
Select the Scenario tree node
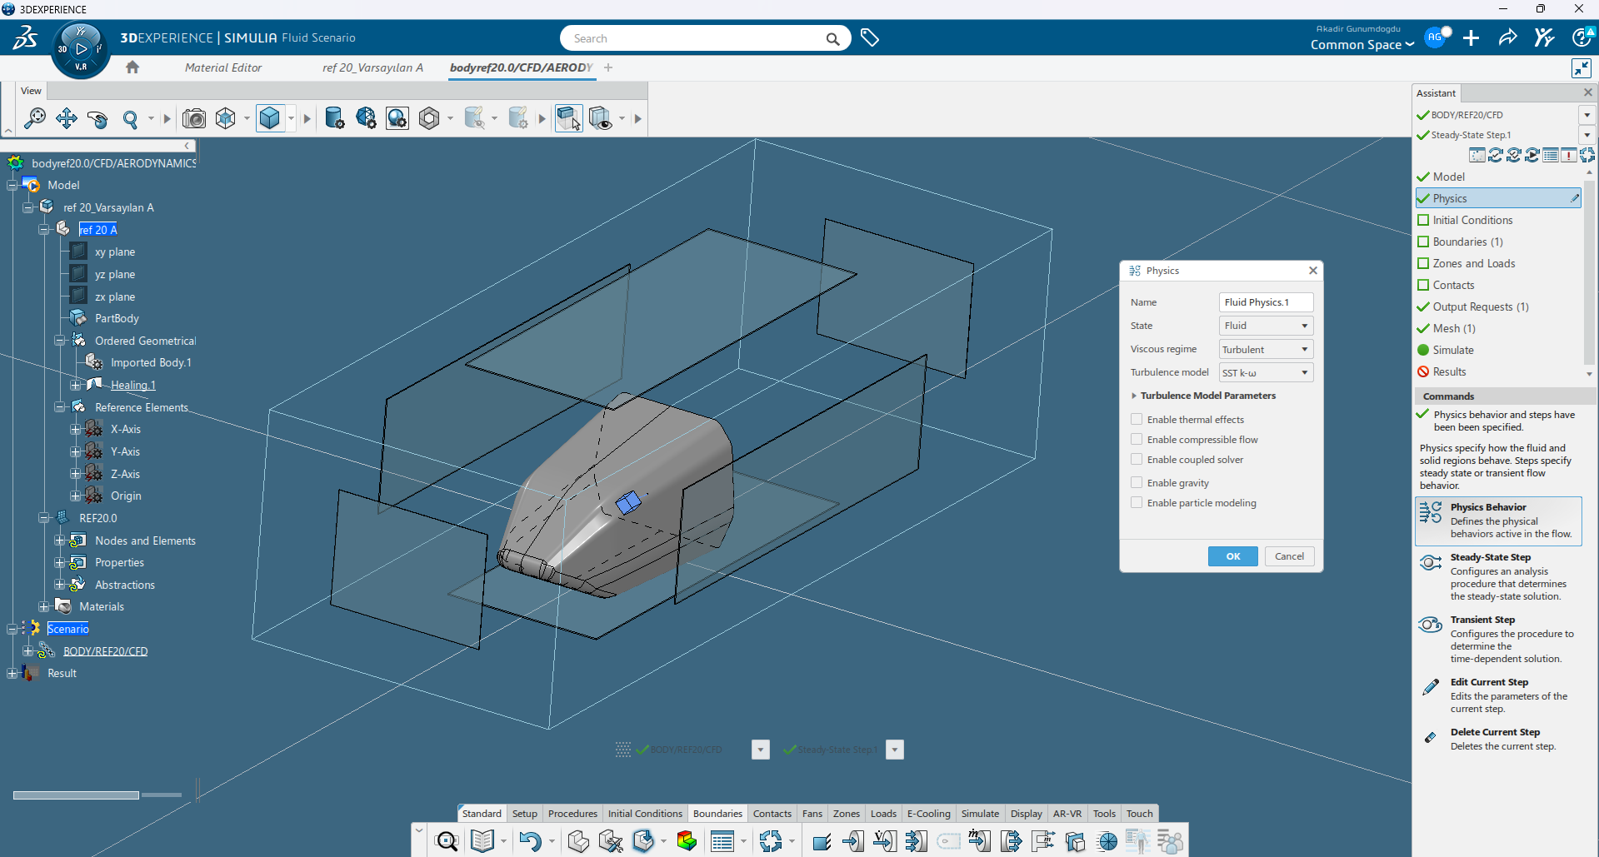67,629
